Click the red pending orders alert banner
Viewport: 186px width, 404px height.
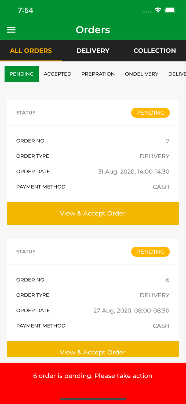tap(93, 375)
